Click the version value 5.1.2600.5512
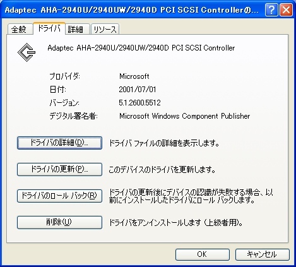This screenshot has width=296, height=267. click(x=139, y=103)
